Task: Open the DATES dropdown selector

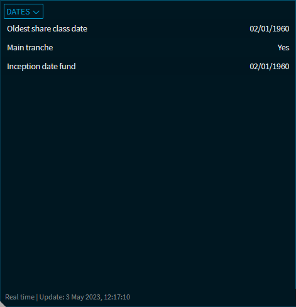Action: (23, 11)
